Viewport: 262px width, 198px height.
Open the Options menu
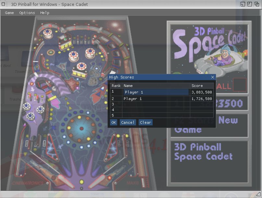pos(27,13)
